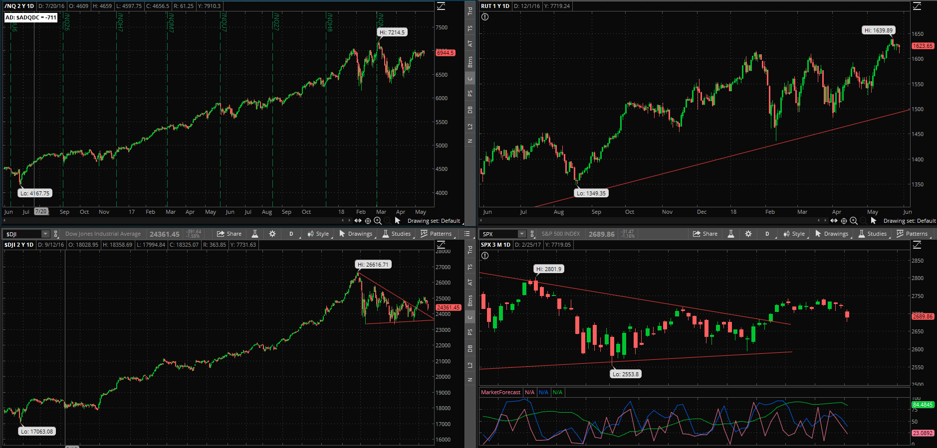937x448 pixels.
Task: Toggle crosshair pan icon under RUT chart
Action: 844,221
